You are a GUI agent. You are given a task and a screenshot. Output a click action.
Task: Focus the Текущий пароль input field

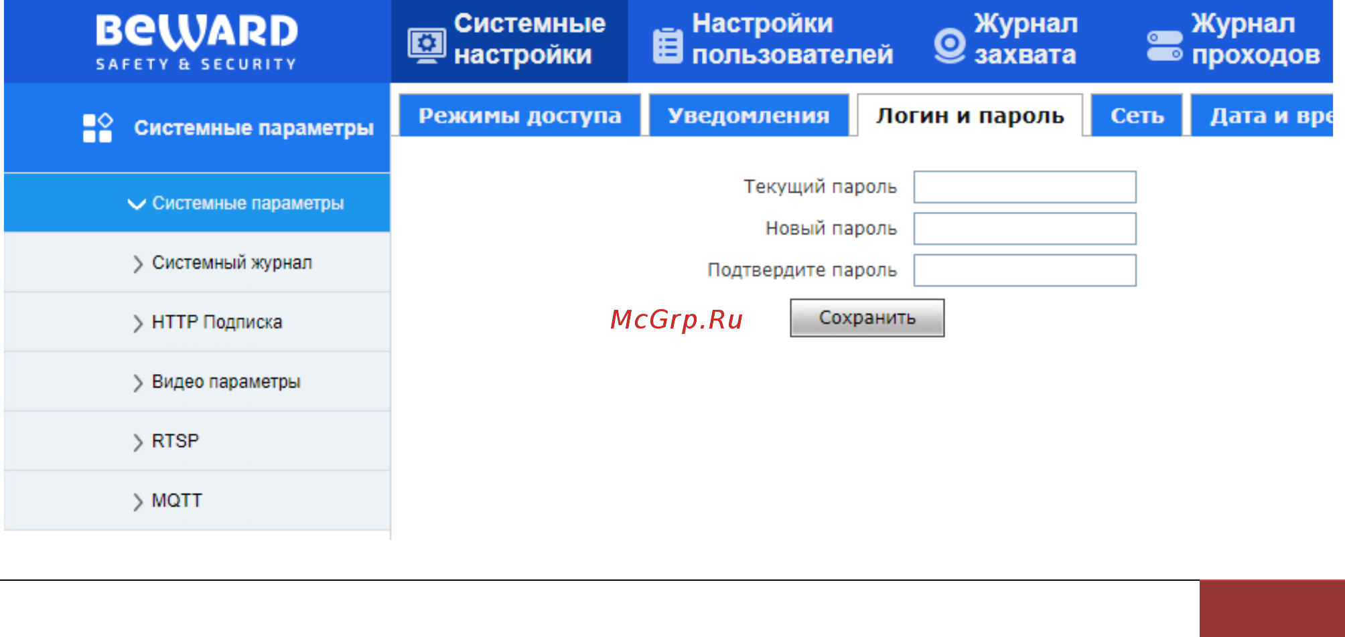(1025, 187)
